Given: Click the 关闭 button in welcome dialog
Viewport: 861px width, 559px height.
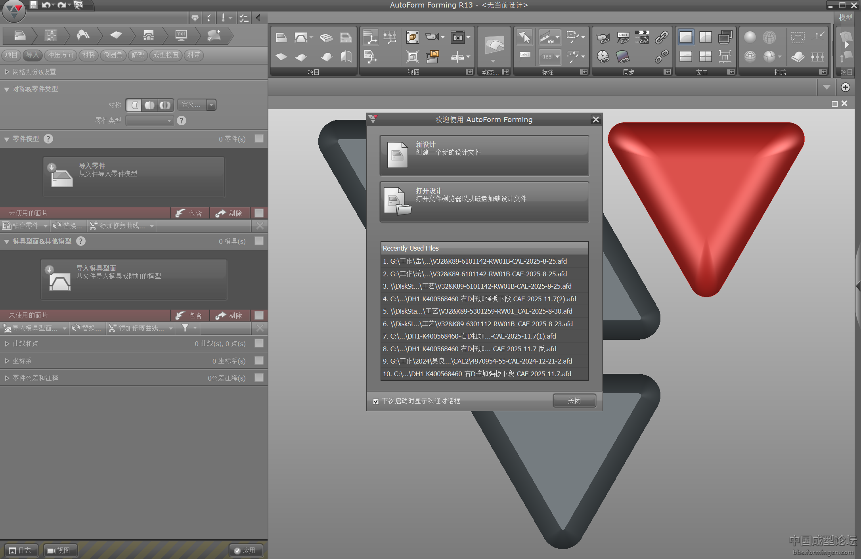Looking at the screenshot, I should point(574,400).
